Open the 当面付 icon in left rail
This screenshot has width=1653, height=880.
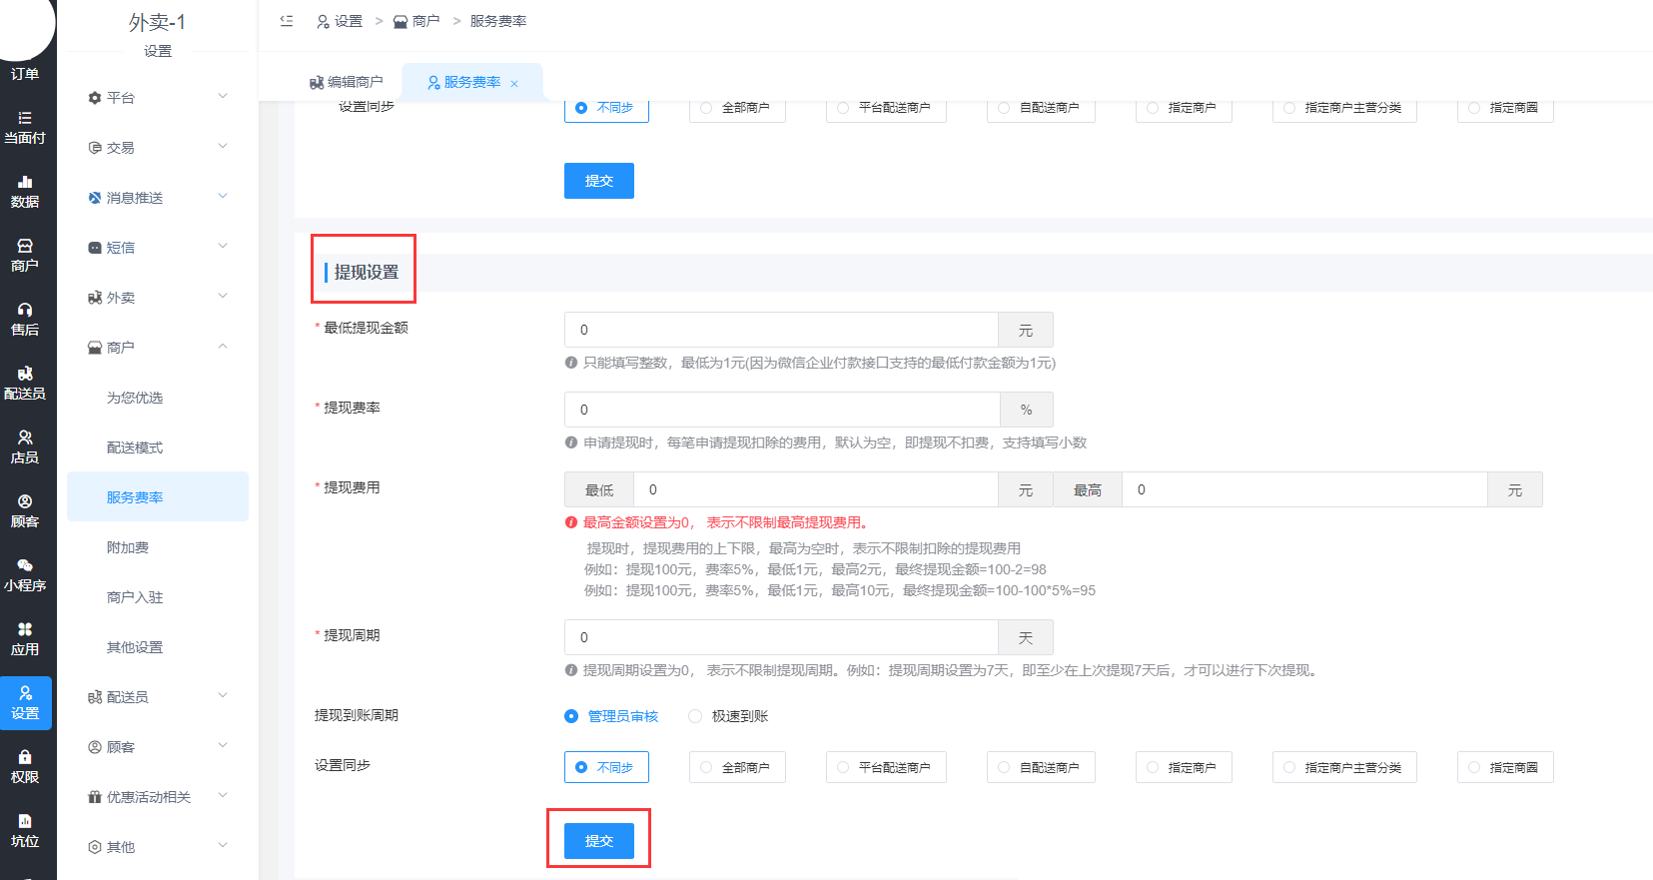[x=25, y=128]
